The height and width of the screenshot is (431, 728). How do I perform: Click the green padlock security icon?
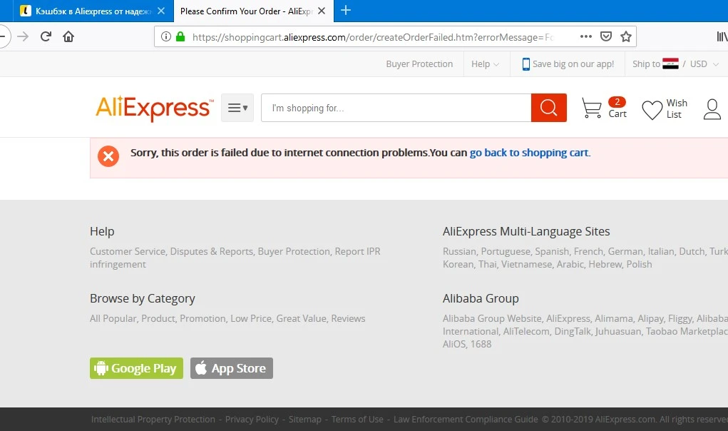pyautogui.click(x=180, y=36)
